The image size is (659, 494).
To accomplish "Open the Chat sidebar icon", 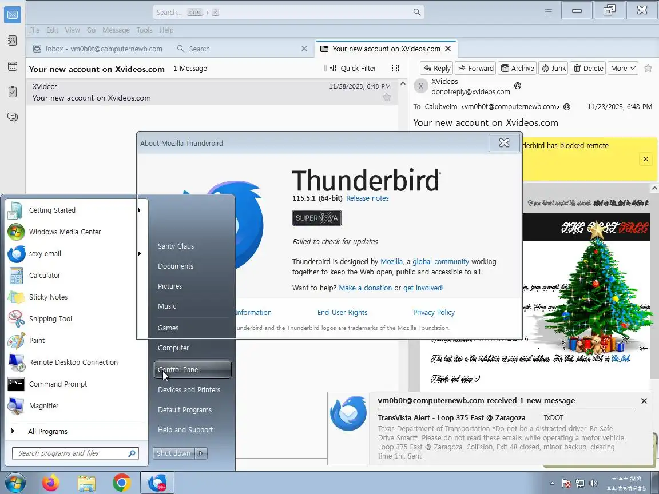I will tap(13, 117).
